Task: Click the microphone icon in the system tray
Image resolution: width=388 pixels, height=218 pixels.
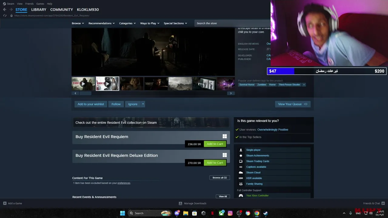Action: pyautogui.click(x=351, y=213)
